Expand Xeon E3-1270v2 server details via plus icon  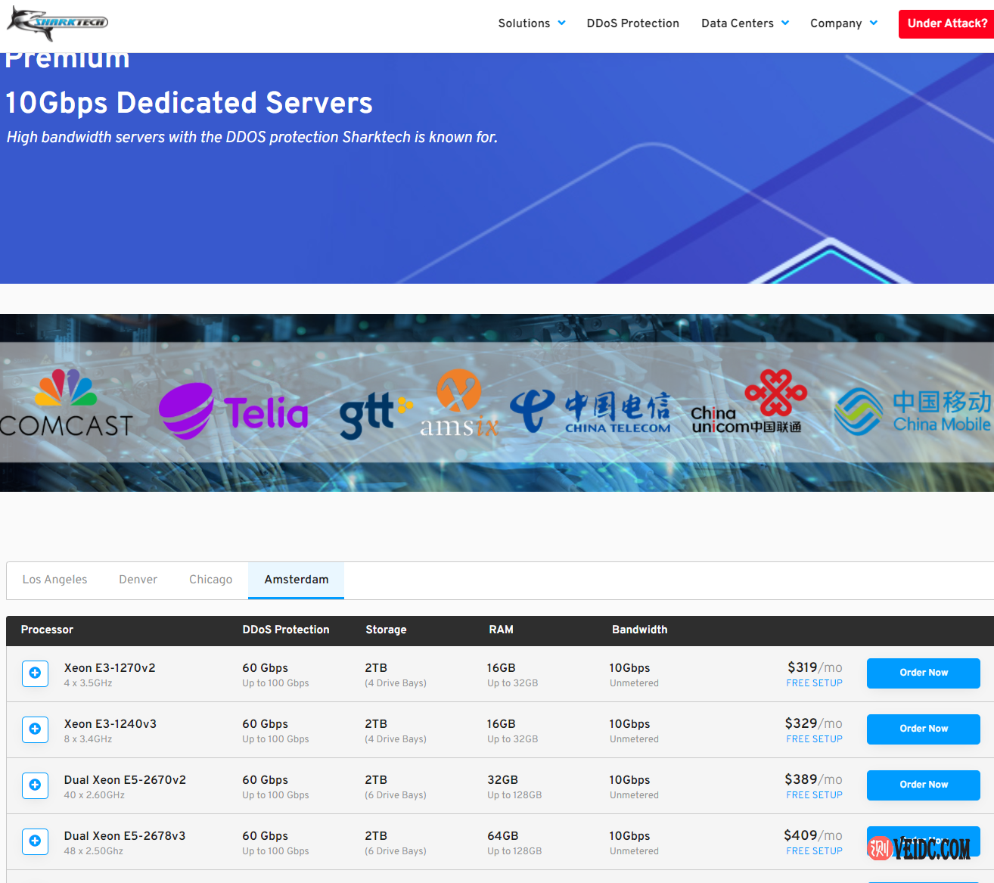click(x=35, y=673)
